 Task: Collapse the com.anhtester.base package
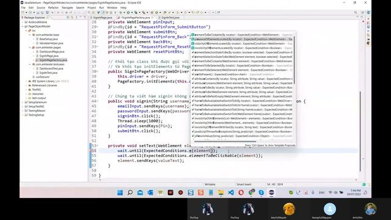click(x=30, y=35)
